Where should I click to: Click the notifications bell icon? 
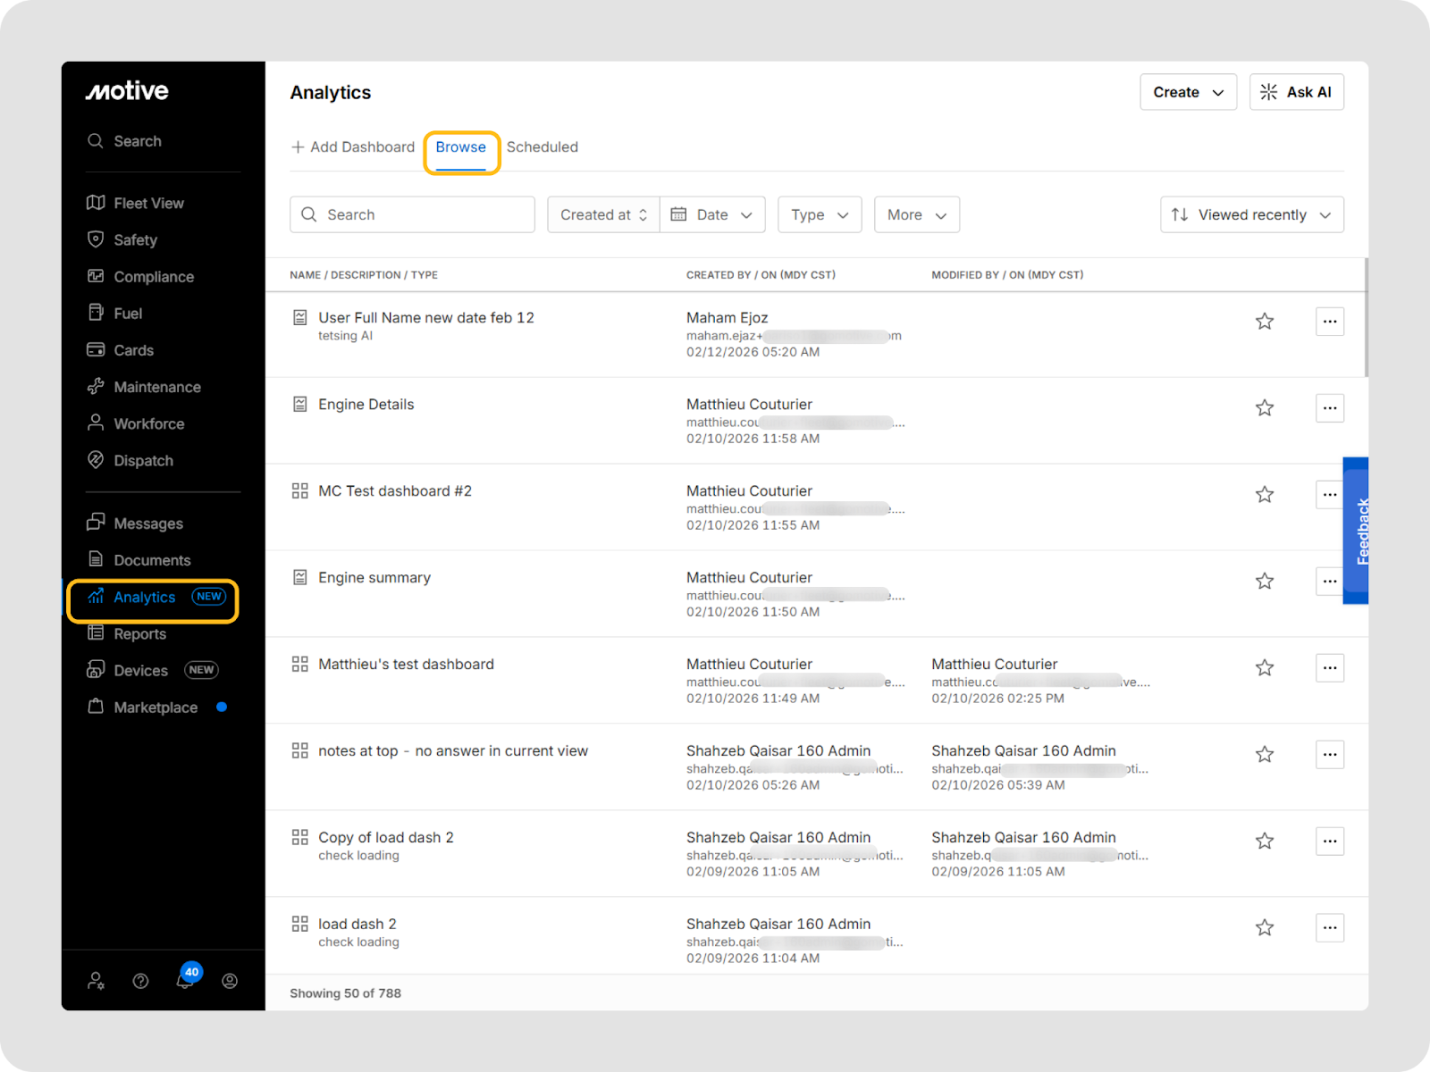click(185, 981)
